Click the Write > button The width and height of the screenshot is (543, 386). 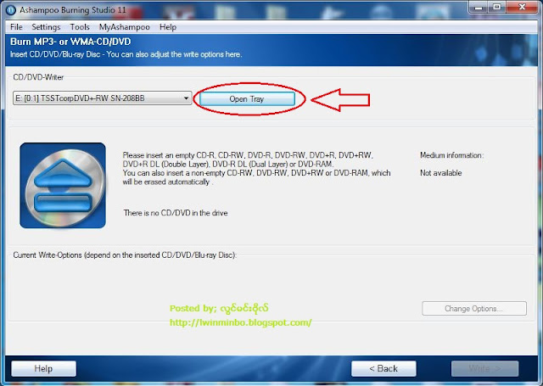[484, 369]
